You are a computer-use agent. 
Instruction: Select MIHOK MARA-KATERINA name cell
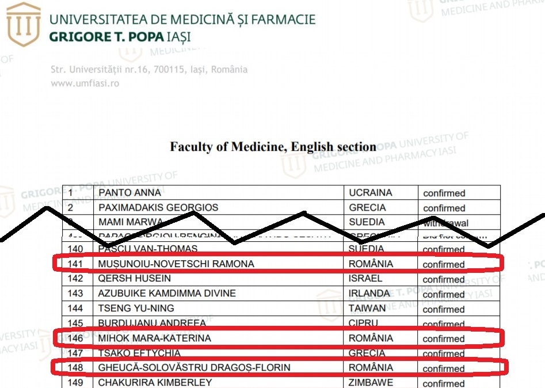point(219,338)
